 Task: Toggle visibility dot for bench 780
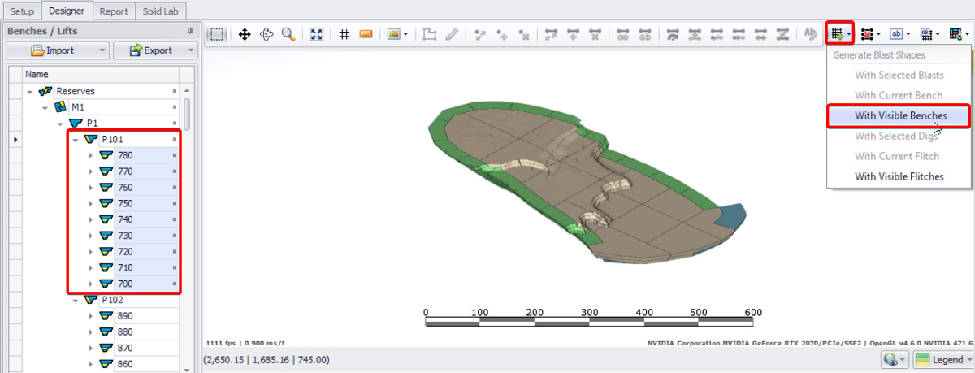174,155
